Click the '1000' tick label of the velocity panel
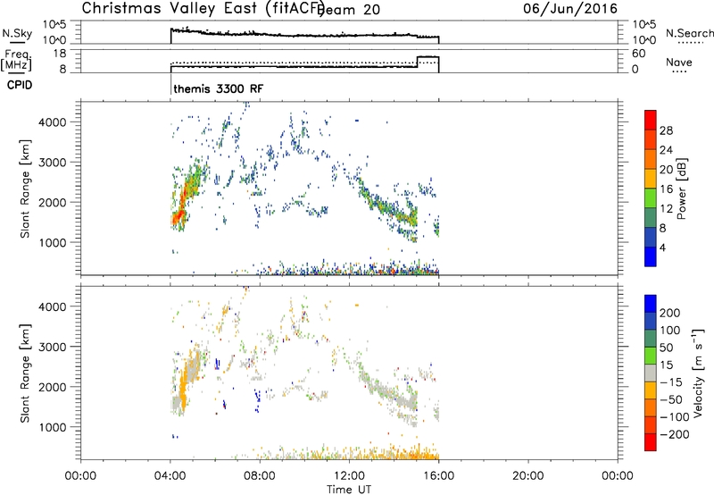This screenshot has width=714, height=495. (x=53, y=427)
